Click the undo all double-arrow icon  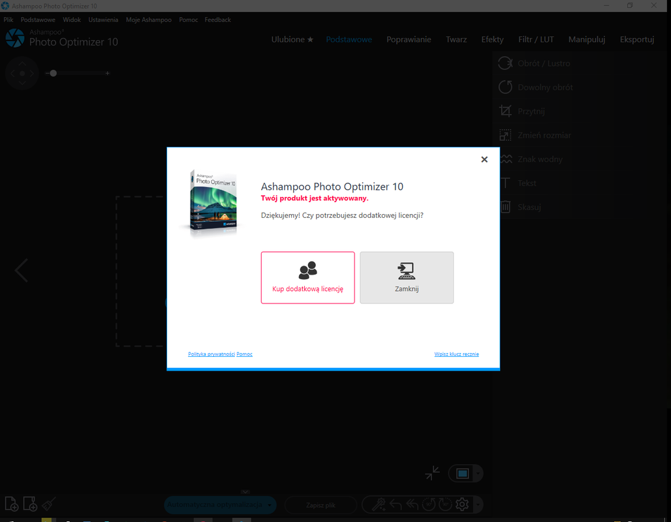tap(412, 504)
